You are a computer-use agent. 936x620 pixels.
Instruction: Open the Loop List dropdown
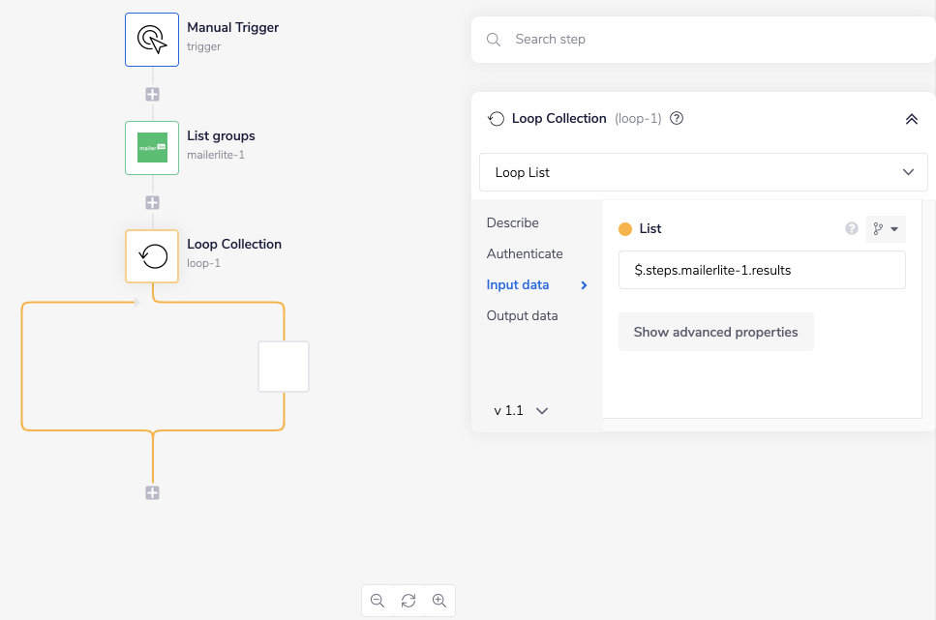(704, 171)
